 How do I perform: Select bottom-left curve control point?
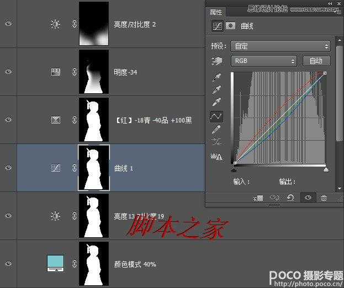235,163
